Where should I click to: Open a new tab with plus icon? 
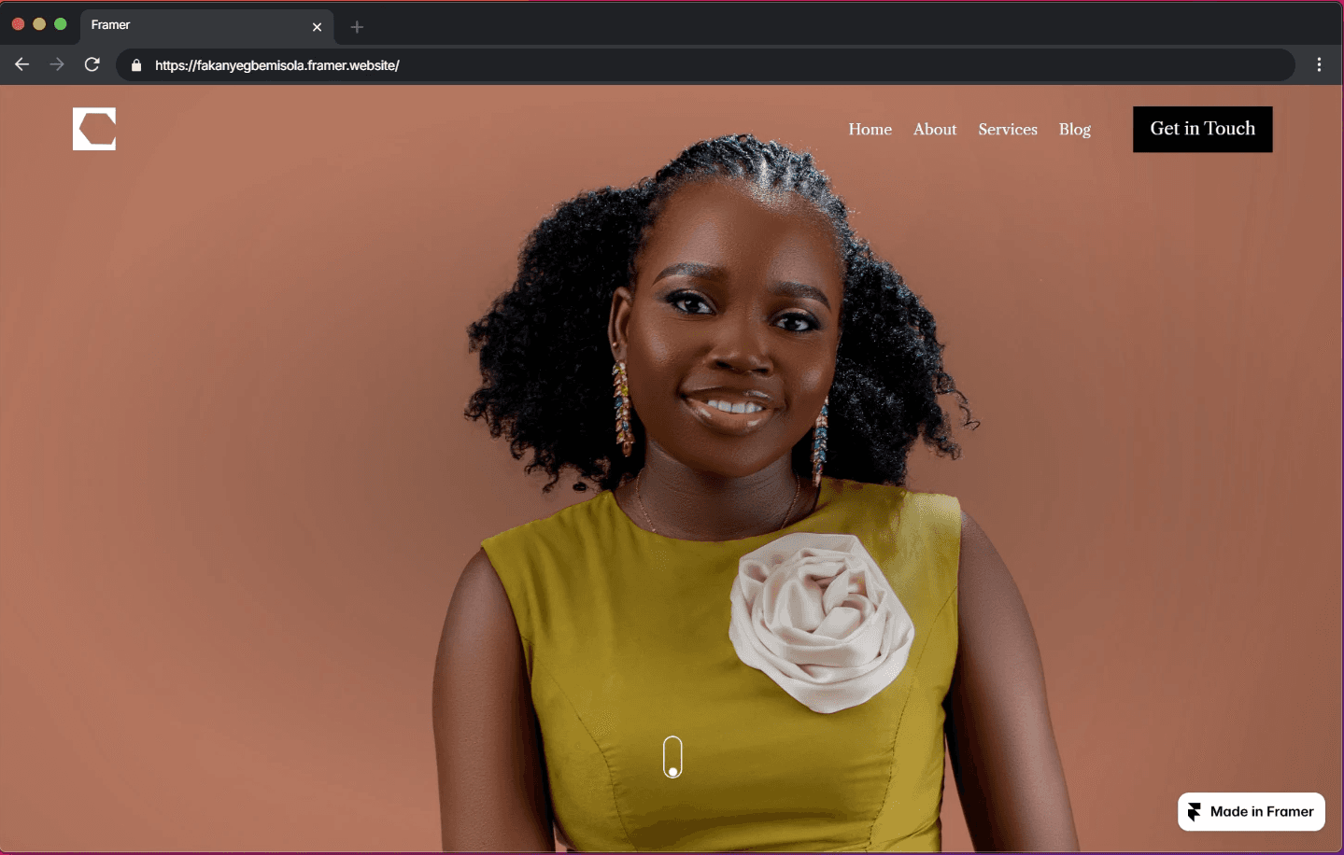[357, 27]
